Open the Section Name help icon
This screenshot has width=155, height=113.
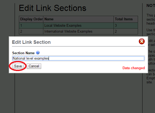38,53
